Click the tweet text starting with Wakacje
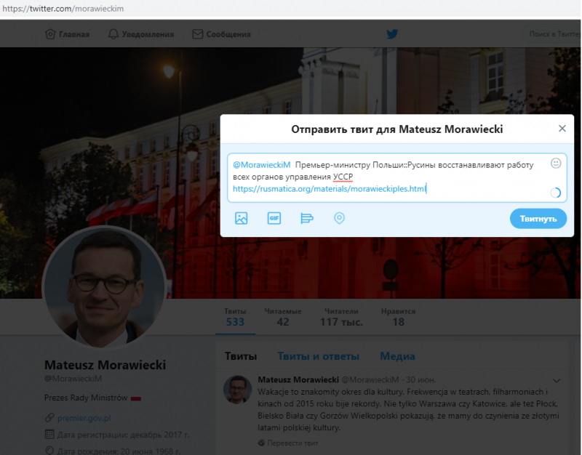The width and height of the screenshot is (582, 455). pyautogui.click(x=408, y=410)
